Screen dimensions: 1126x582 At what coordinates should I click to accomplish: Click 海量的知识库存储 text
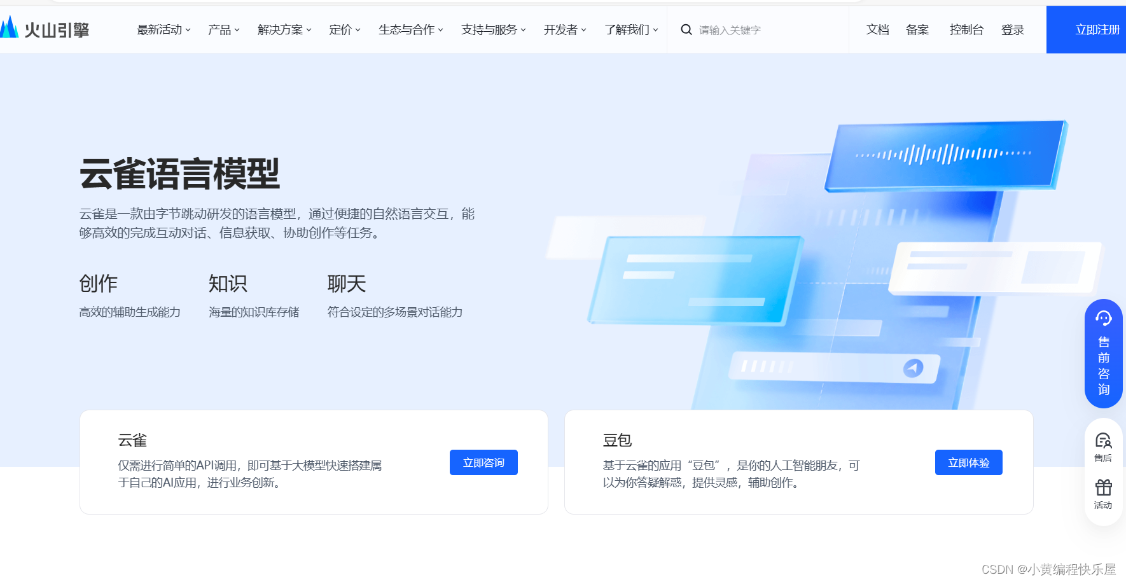point(254,312)
